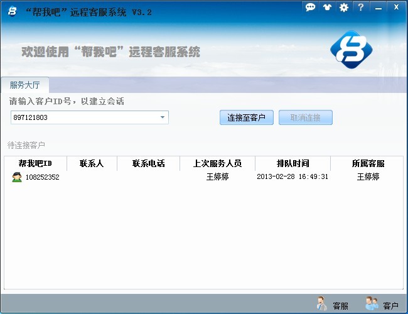Open the chat message icon in title bar
Screen dimensions: 408x314
tap(310, 7)
